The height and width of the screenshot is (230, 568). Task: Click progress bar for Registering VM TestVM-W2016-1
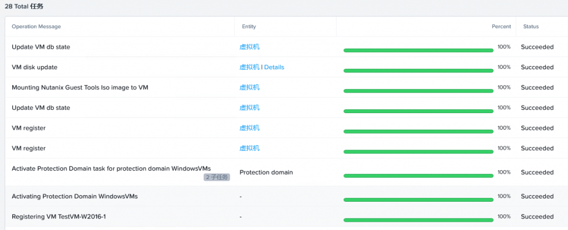pos(418,220)
